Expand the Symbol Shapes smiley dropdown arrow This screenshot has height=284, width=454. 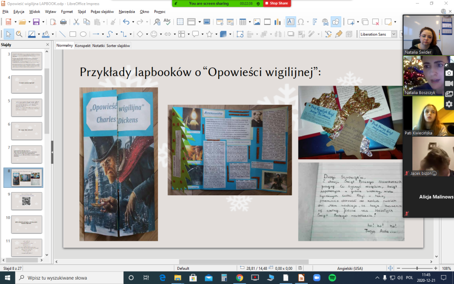(x=160, y=34)
